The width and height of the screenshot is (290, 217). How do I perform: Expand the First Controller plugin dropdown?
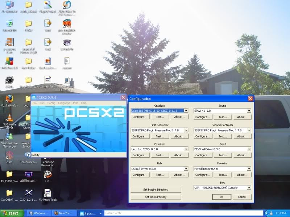click(x=186, y=130)
